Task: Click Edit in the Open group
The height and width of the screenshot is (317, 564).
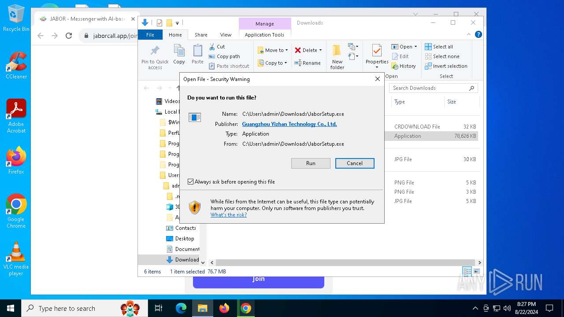Action: pyautogui.click(x=400, y=56)
